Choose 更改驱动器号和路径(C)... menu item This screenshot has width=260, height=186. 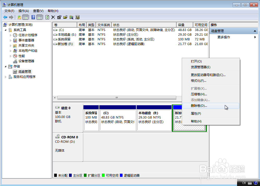(211, 75)
